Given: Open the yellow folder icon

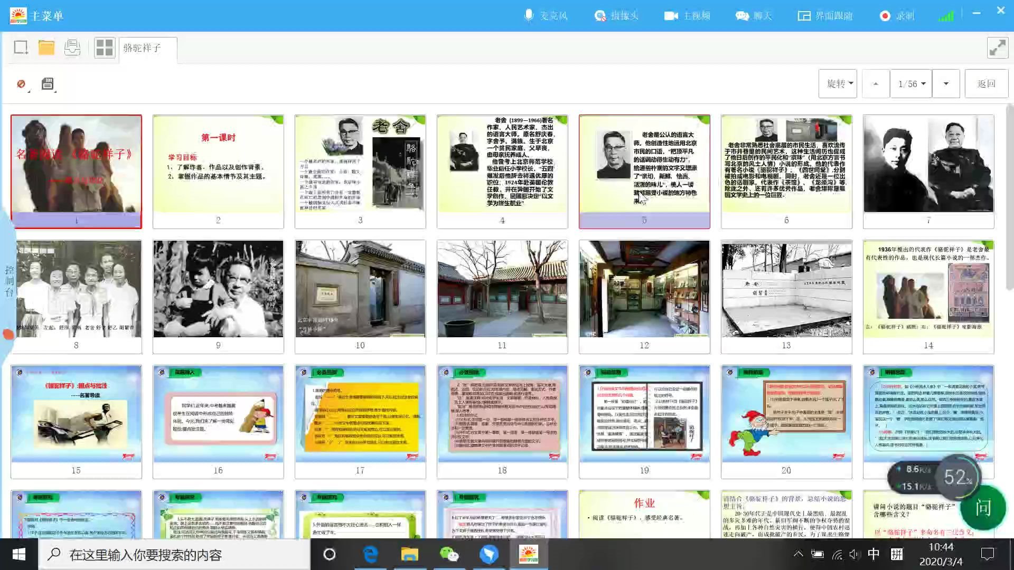Looking at the screenshot, I should pyautogui.click(x=46, y=47).
